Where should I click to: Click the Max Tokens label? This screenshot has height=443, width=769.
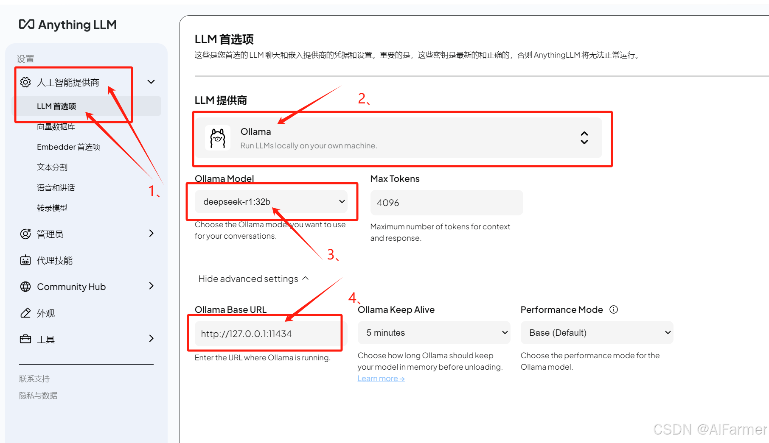point(395,178)
